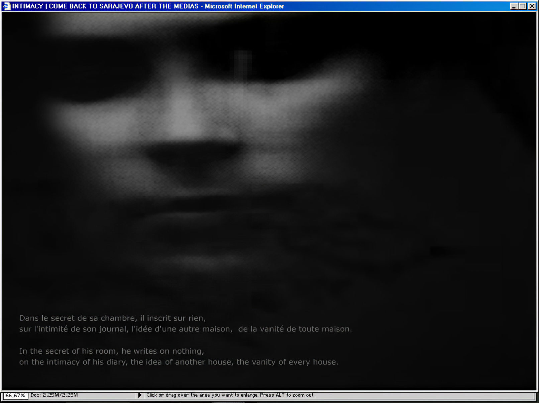
Task: Click the small pixelated square above the nose
Action: pyautogui.click(x=243, y=65)
